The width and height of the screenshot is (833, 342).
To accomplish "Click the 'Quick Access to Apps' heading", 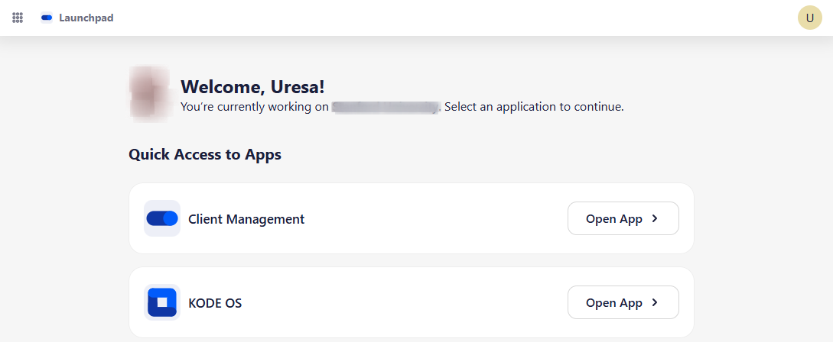I will [x=205, y=155].
